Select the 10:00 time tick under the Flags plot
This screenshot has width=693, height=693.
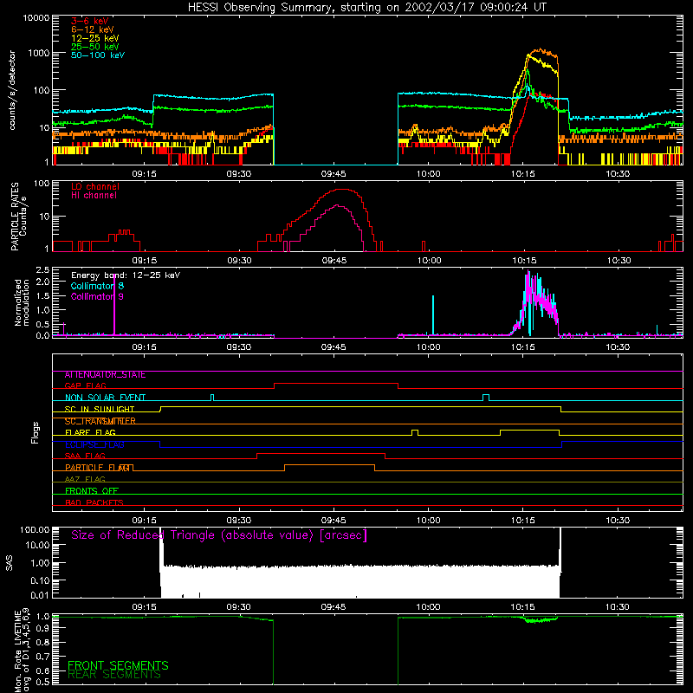(x=428, y=521)
